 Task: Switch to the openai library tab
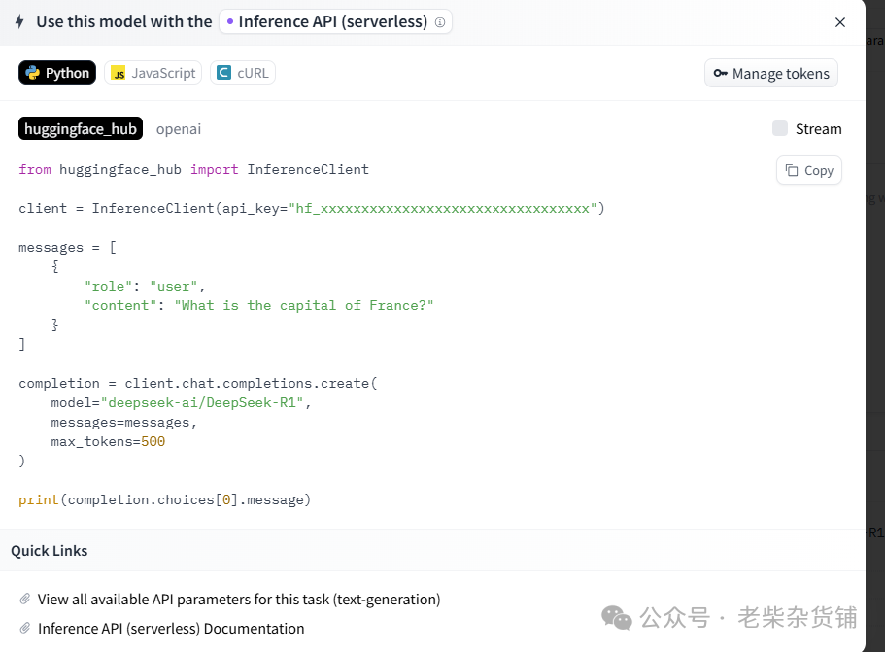pos(179,129)
